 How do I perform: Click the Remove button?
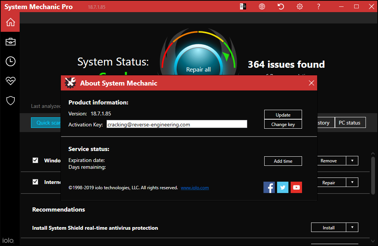click(x=332, y=160)
